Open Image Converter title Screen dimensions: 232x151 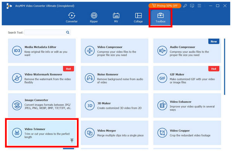[x=36, y=100]
